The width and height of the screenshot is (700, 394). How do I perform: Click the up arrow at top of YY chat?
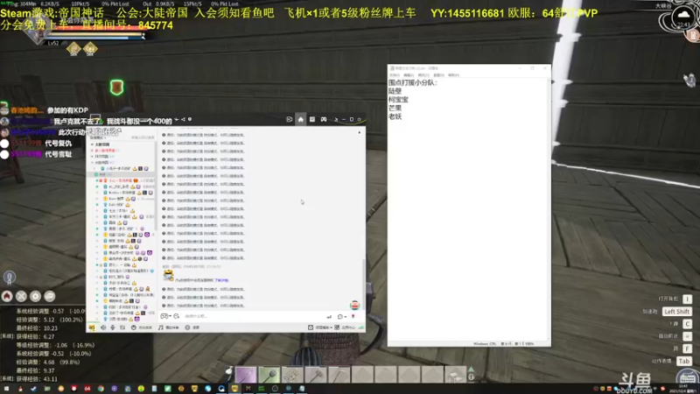[360, 132]
